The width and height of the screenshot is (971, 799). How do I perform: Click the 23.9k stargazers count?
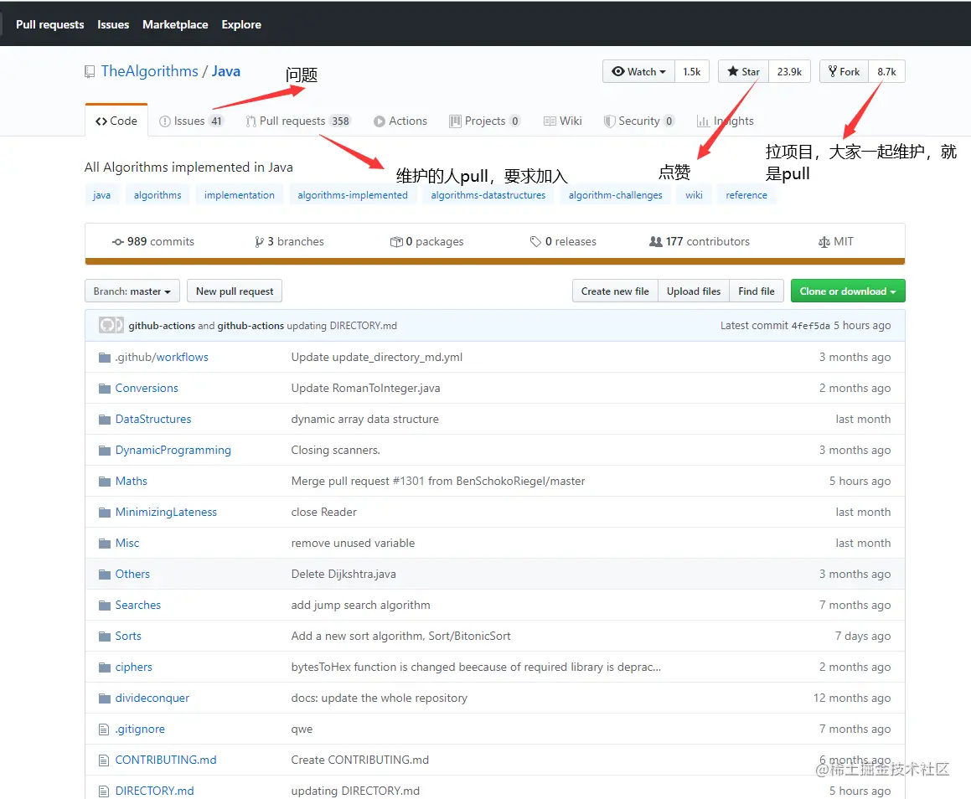click(789, 72)
